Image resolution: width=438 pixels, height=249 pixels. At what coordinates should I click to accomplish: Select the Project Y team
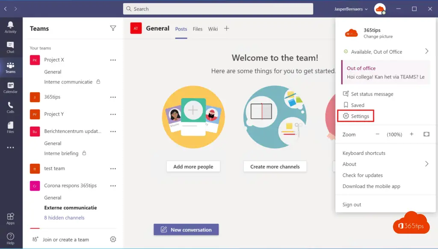click(x=54, y=114)
